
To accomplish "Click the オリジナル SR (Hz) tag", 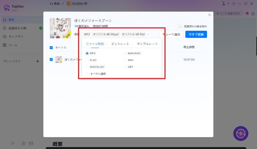I will tap(133, 34).
